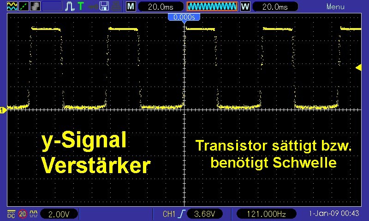Click the yellow trigger level arrow on right edge

(358, 68)
